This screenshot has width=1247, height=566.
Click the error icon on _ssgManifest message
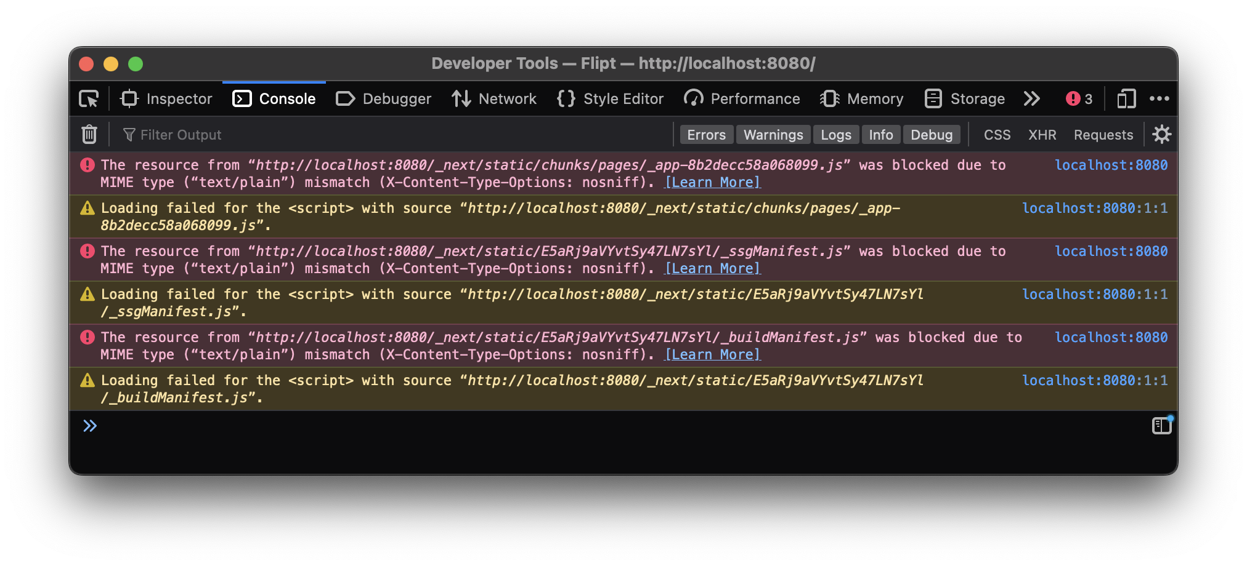click(87, 251)
